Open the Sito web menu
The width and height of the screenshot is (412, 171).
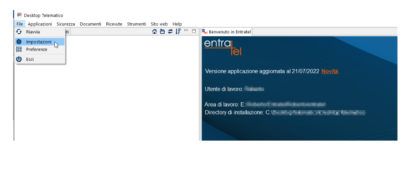coord(159,24)
